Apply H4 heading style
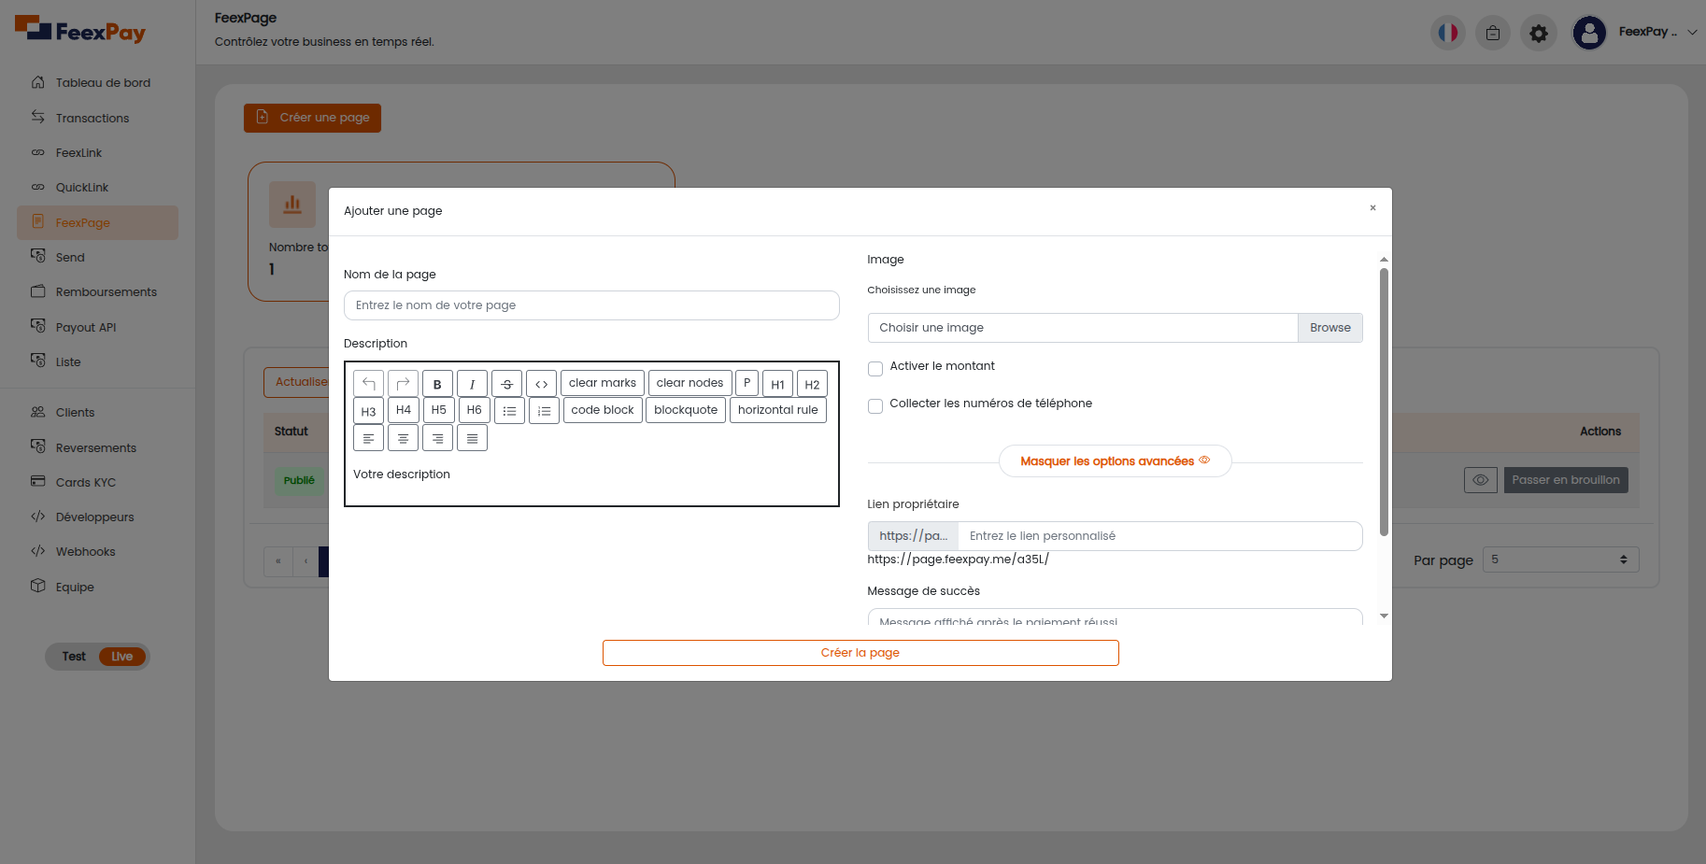Image resolution: width=1706 pixels, height=864 pixels. pyautogui.click(x=404, y=410)
